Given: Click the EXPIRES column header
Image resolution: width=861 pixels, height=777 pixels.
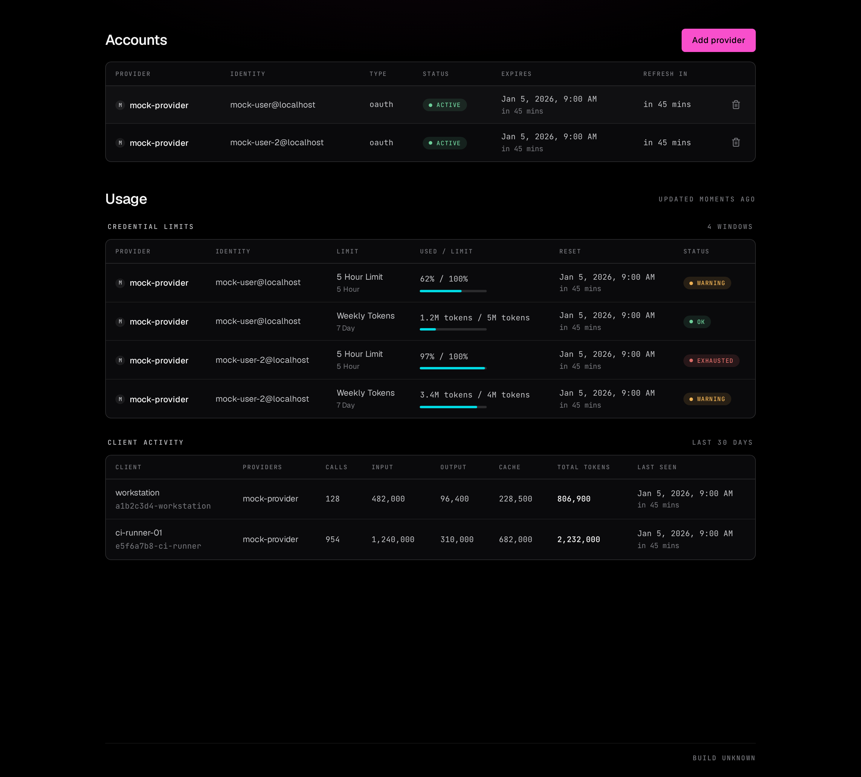Looking at the screenshot, I should (516, 74).
